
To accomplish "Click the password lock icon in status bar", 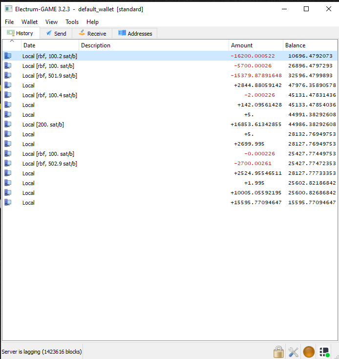I will (278, 352).
